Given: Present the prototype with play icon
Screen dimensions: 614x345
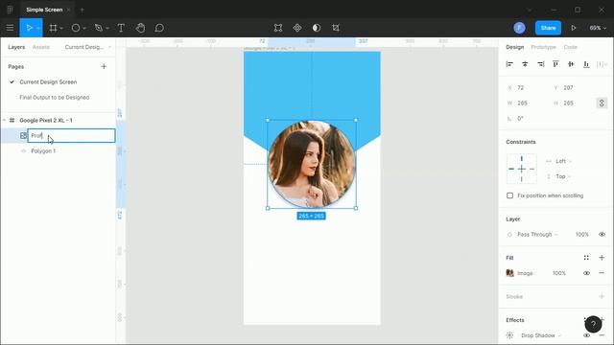Looking at the screenshot, I should point(574,28).
